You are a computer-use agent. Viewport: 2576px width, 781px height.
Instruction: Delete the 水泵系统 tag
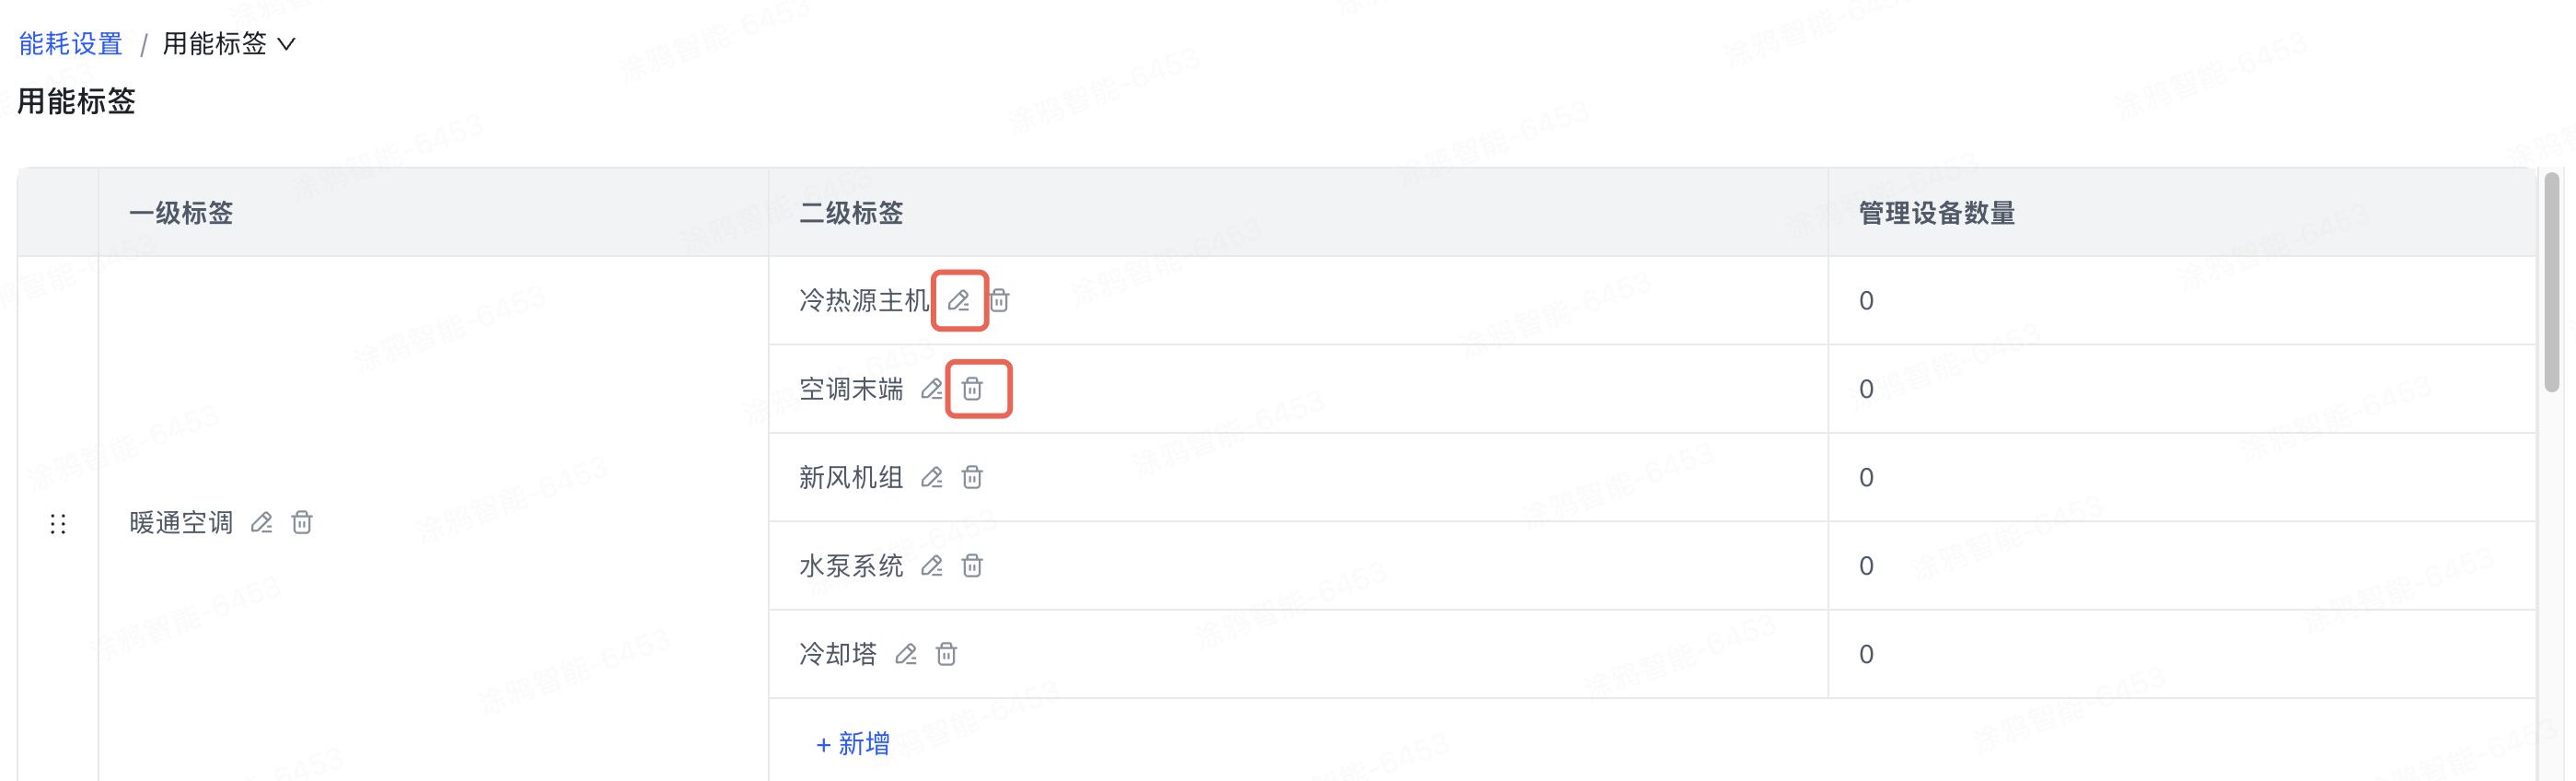pos(972,566)
